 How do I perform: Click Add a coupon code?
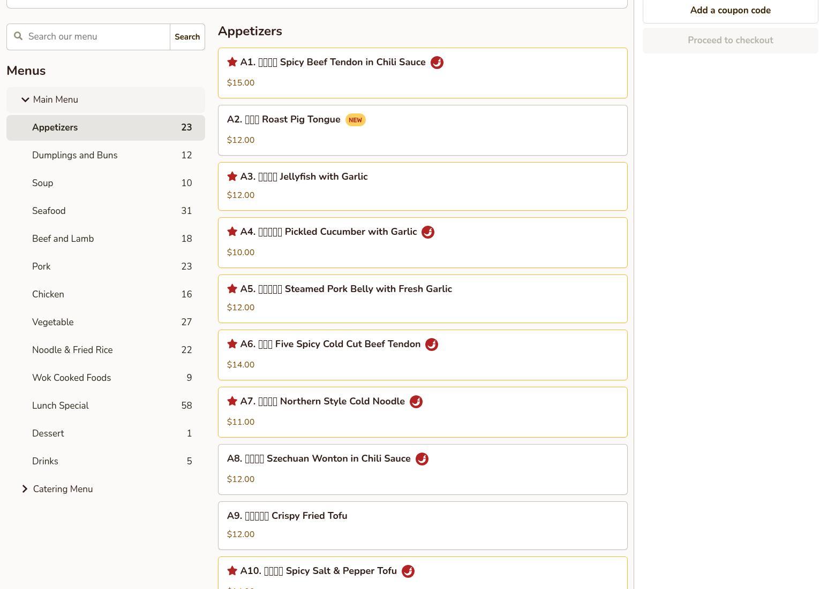click(731, 11)
